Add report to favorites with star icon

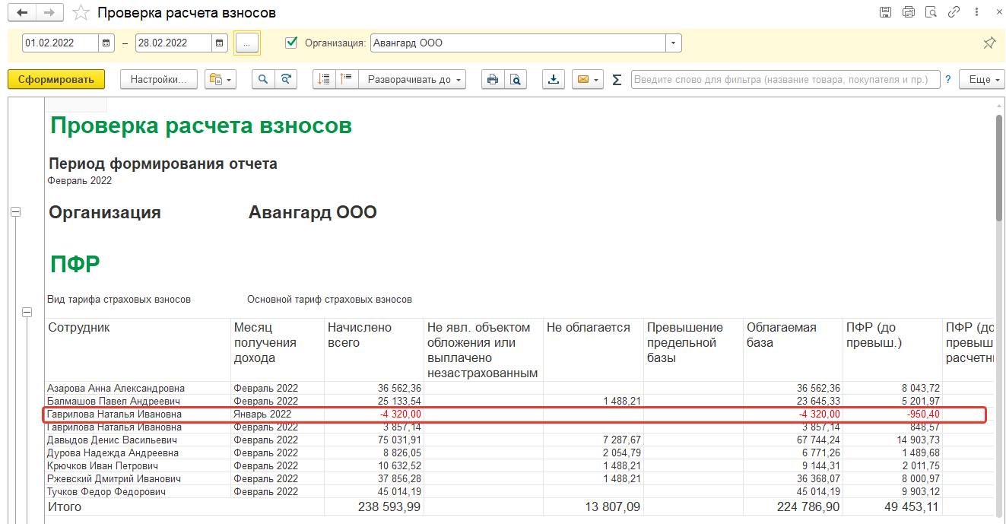[x=80, y=13]
